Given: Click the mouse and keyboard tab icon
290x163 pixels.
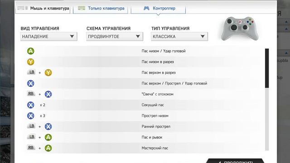Looking at the screenshot, I should 22,8.
